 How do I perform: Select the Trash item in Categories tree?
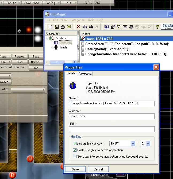[63, 47]
